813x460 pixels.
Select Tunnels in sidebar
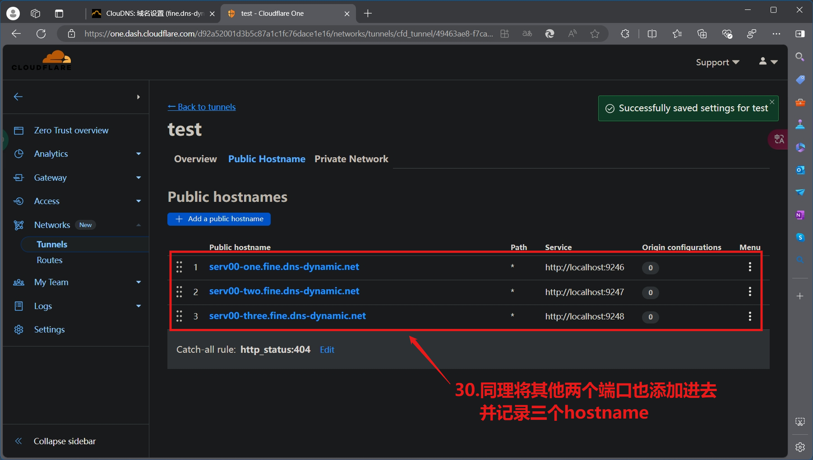click(x=52, y=244)
